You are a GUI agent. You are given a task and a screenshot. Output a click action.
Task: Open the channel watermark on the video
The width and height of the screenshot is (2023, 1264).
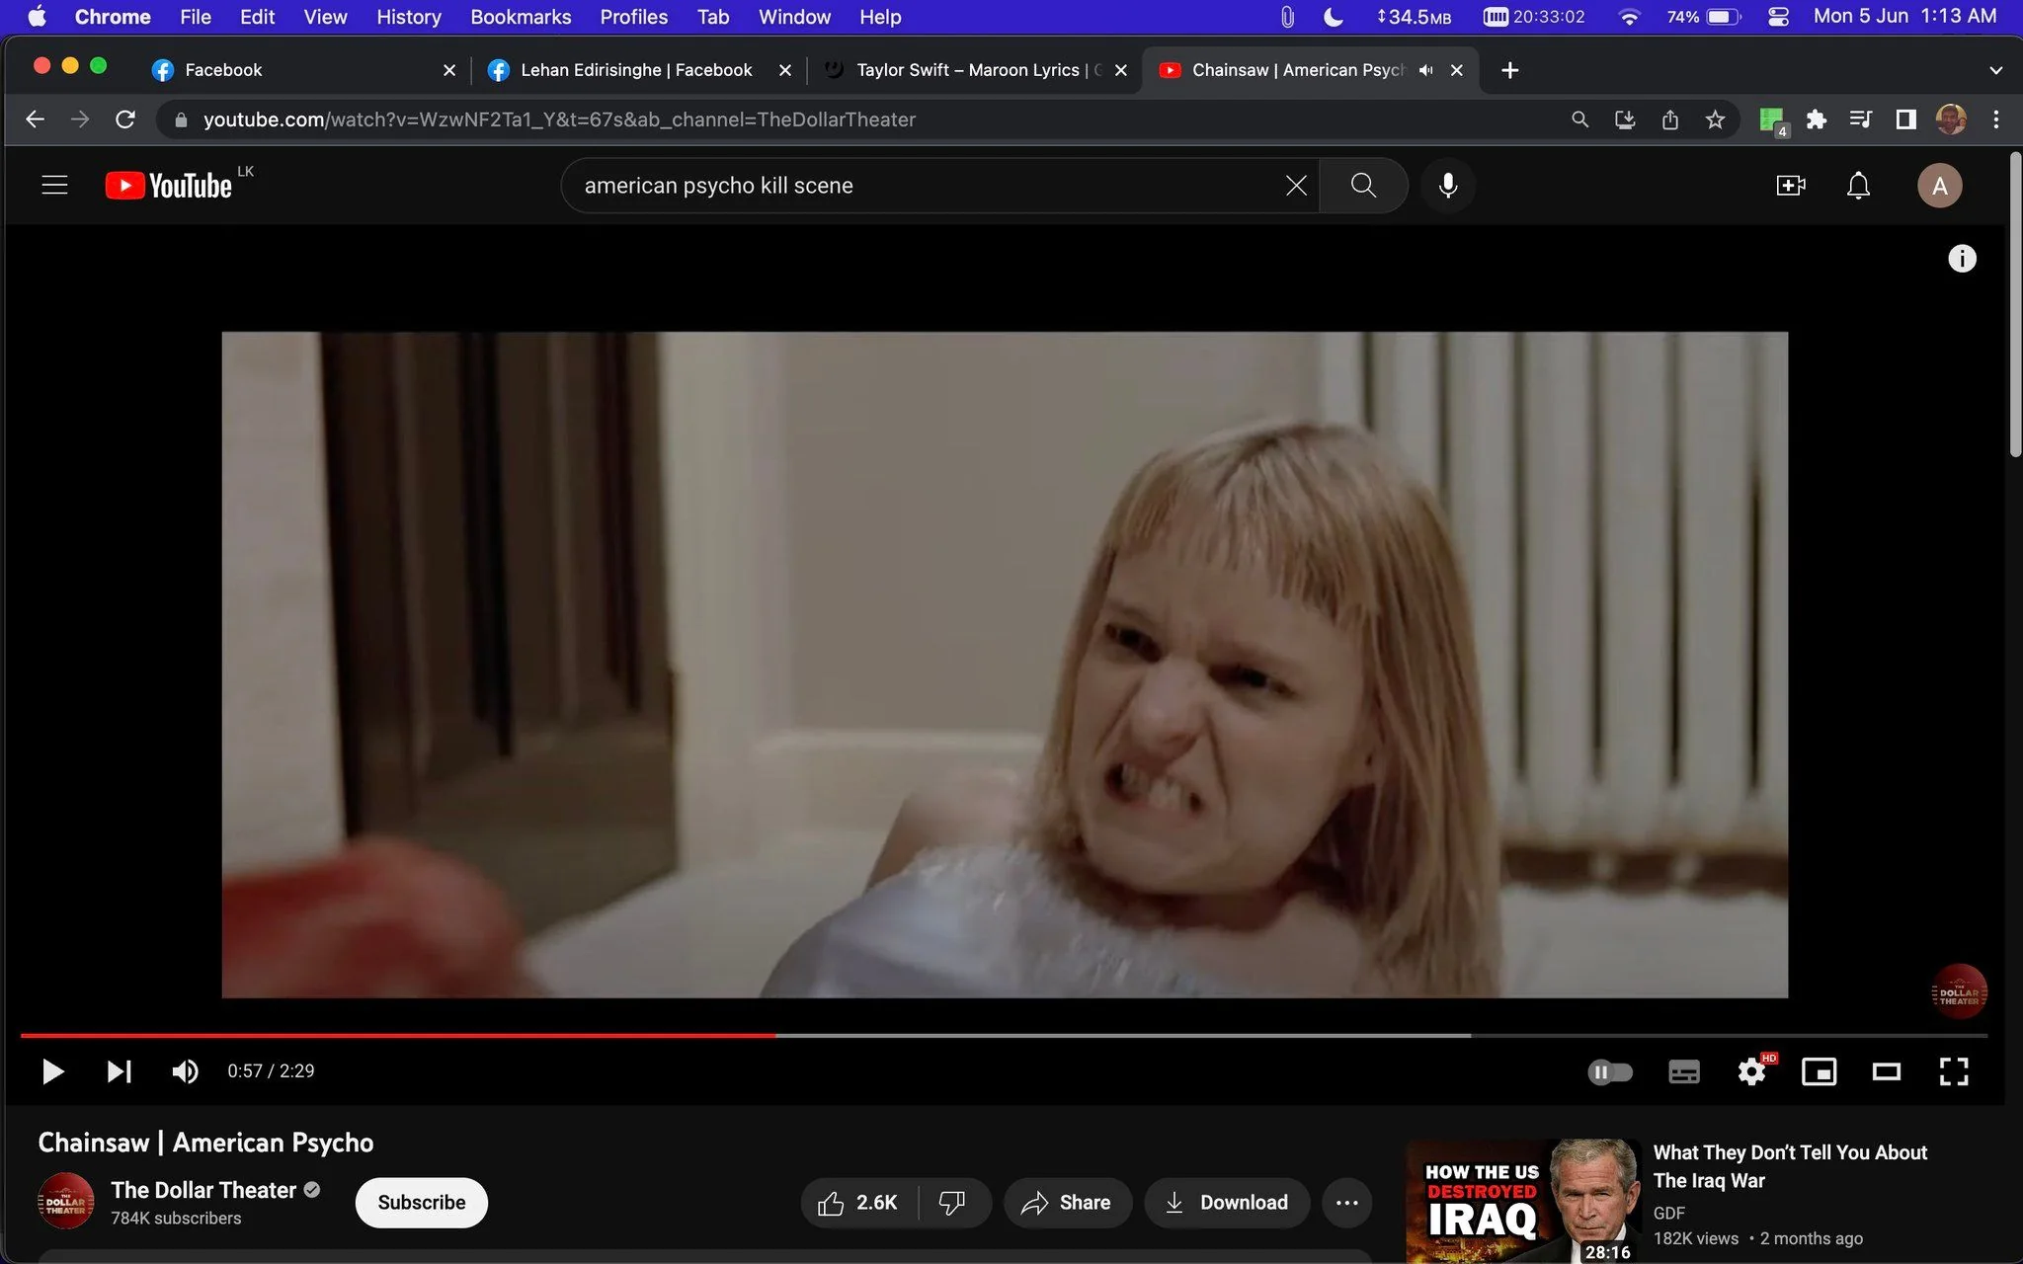coord(1959,991)
